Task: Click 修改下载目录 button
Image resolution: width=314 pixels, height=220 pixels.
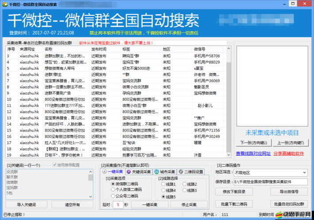Action: [234, 192]
